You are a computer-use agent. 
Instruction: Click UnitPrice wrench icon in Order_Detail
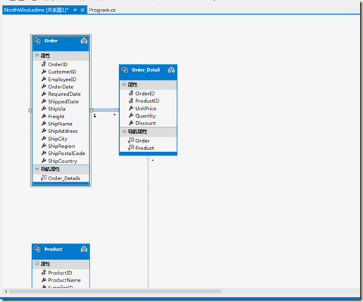pyautogui.click(x=131, y=108)
